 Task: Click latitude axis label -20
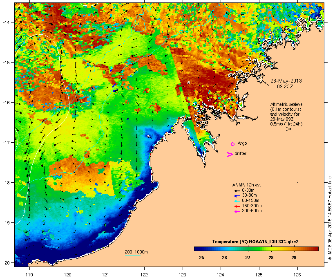[x=6, y=263]
